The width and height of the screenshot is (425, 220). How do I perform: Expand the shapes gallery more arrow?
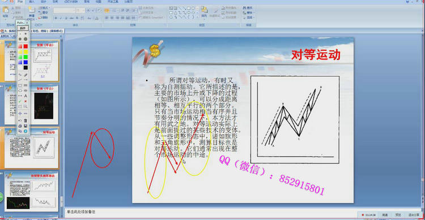pyautogui.click(x=197, y=17)
